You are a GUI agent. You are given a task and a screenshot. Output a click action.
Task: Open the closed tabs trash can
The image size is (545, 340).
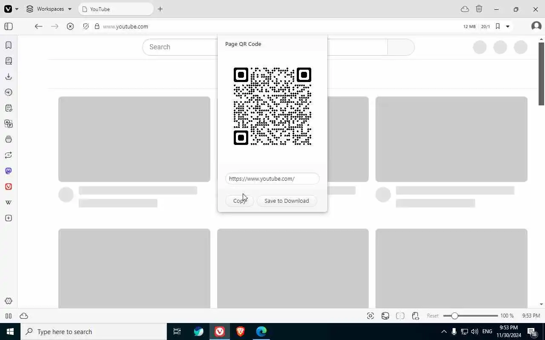[x=479, y=9]
